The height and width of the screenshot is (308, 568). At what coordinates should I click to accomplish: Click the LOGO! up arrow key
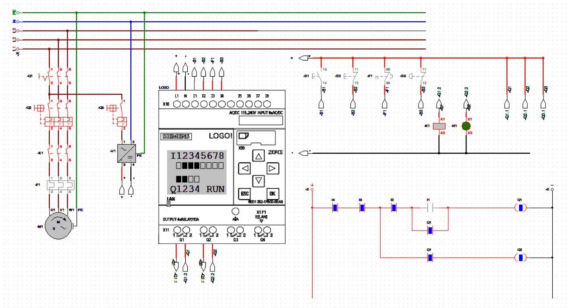[x=259, y=156]
